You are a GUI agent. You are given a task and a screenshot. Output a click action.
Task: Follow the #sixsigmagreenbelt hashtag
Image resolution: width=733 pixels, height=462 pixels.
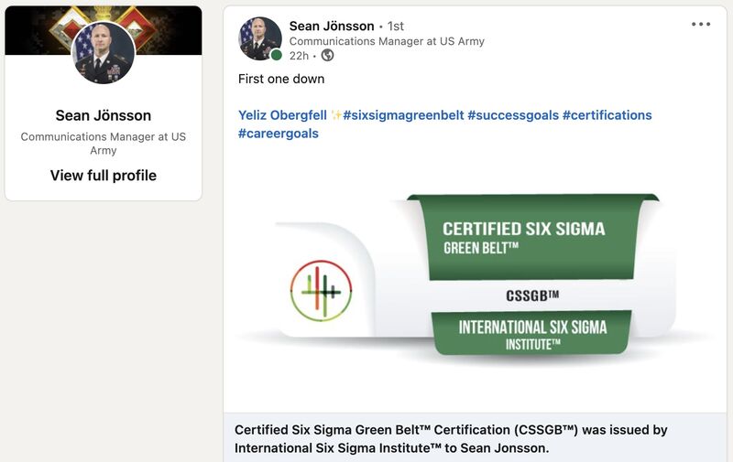coord(403,115)
